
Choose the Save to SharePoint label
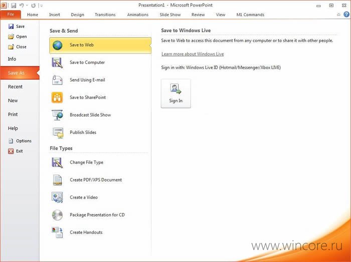[x=88, y=97]
